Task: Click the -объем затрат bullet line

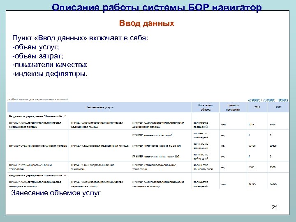Action: tap(37, 56)
